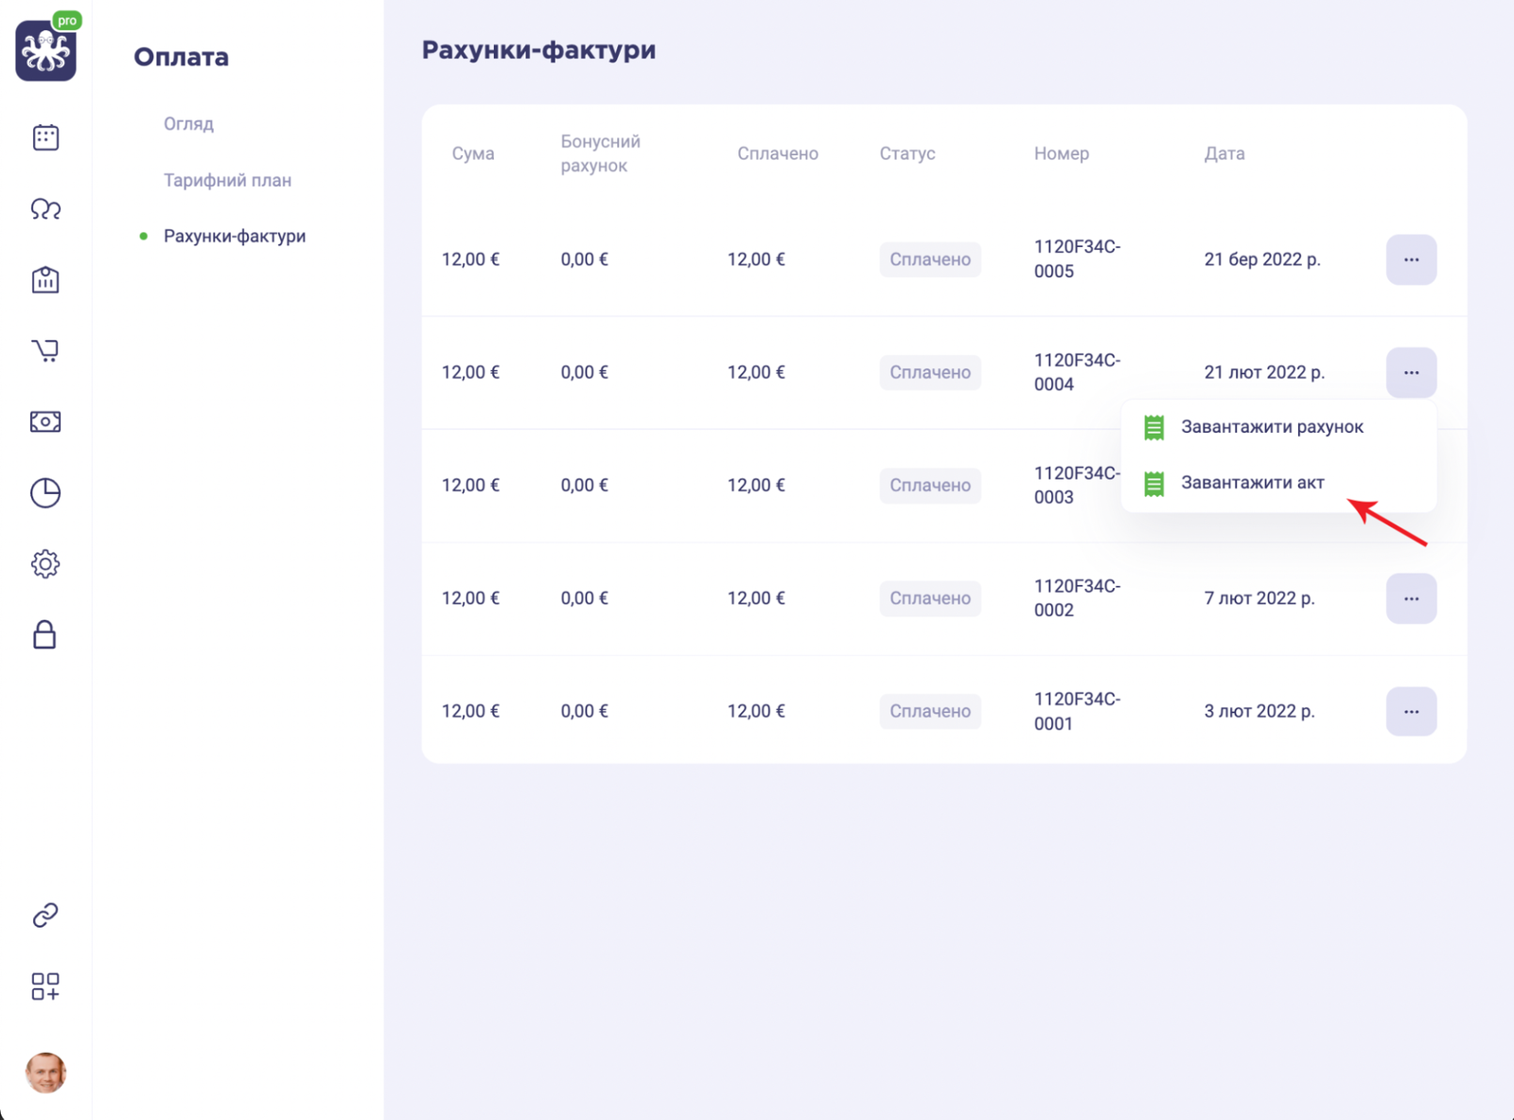Viewport: 1514px width, 1120px height.
Task: Expand the options menu for invoice 1120F34C-0001
Action: [x=1411, y=711]
